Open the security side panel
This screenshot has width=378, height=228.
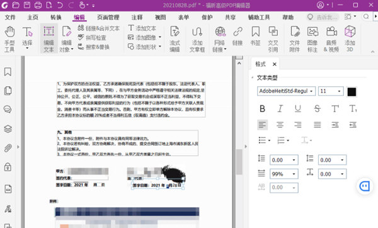click(x=8, y=167)
